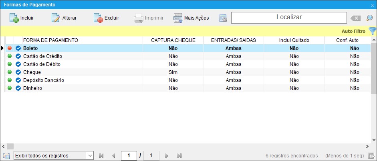Go to the next page
The width and height of the screenshot is (377, 161).
pyautogui.click(x=167, y=156)
